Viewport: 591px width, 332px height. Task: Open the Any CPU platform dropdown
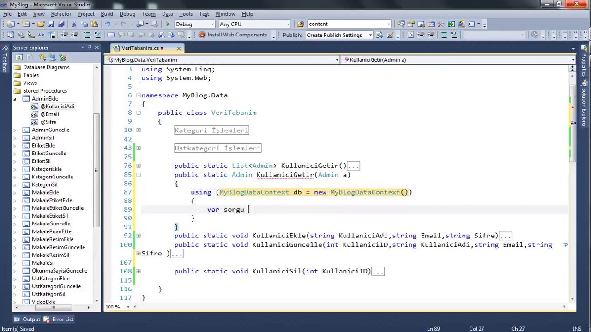coord(289,24)
